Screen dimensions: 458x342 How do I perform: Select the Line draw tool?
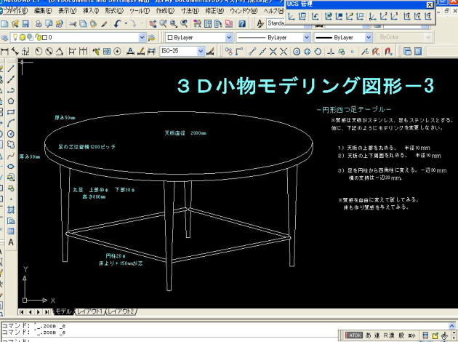pos(11,68)
